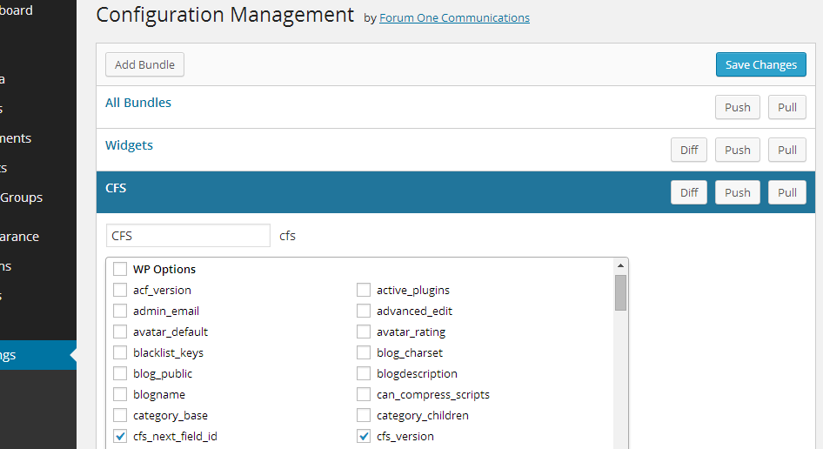This screenshot has width=823, height=449.
Task: Click the Add Bundle button
Action: click(144, 64)
